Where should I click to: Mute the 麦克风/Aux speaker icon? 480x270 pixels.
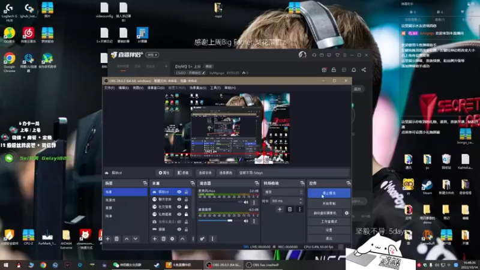click(246, 202)
